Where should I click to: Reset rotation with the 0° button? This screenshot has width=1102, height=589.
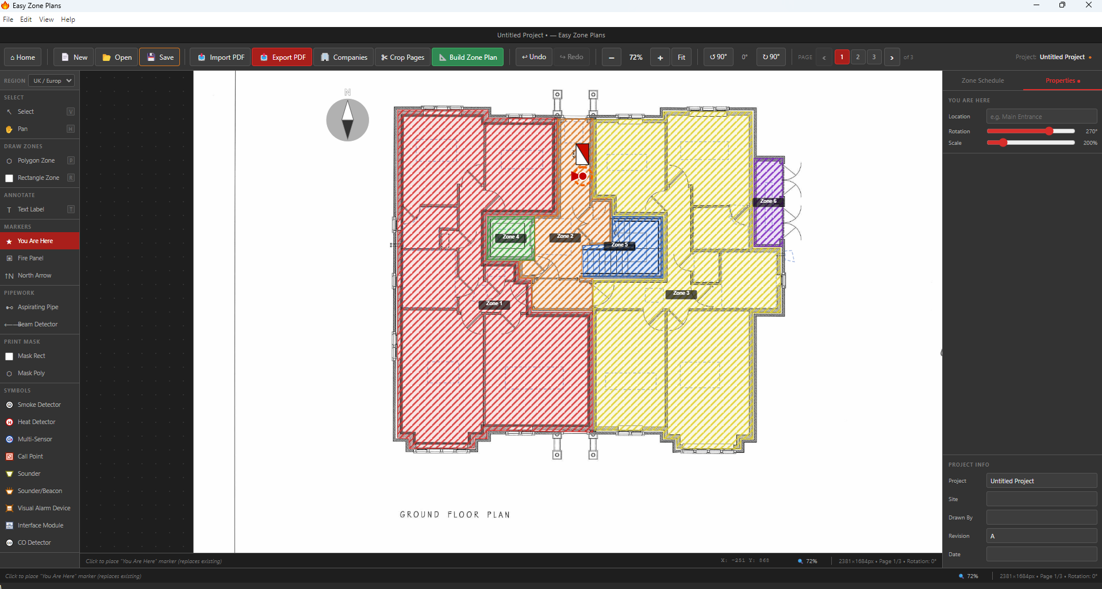[x=744, y=57]
